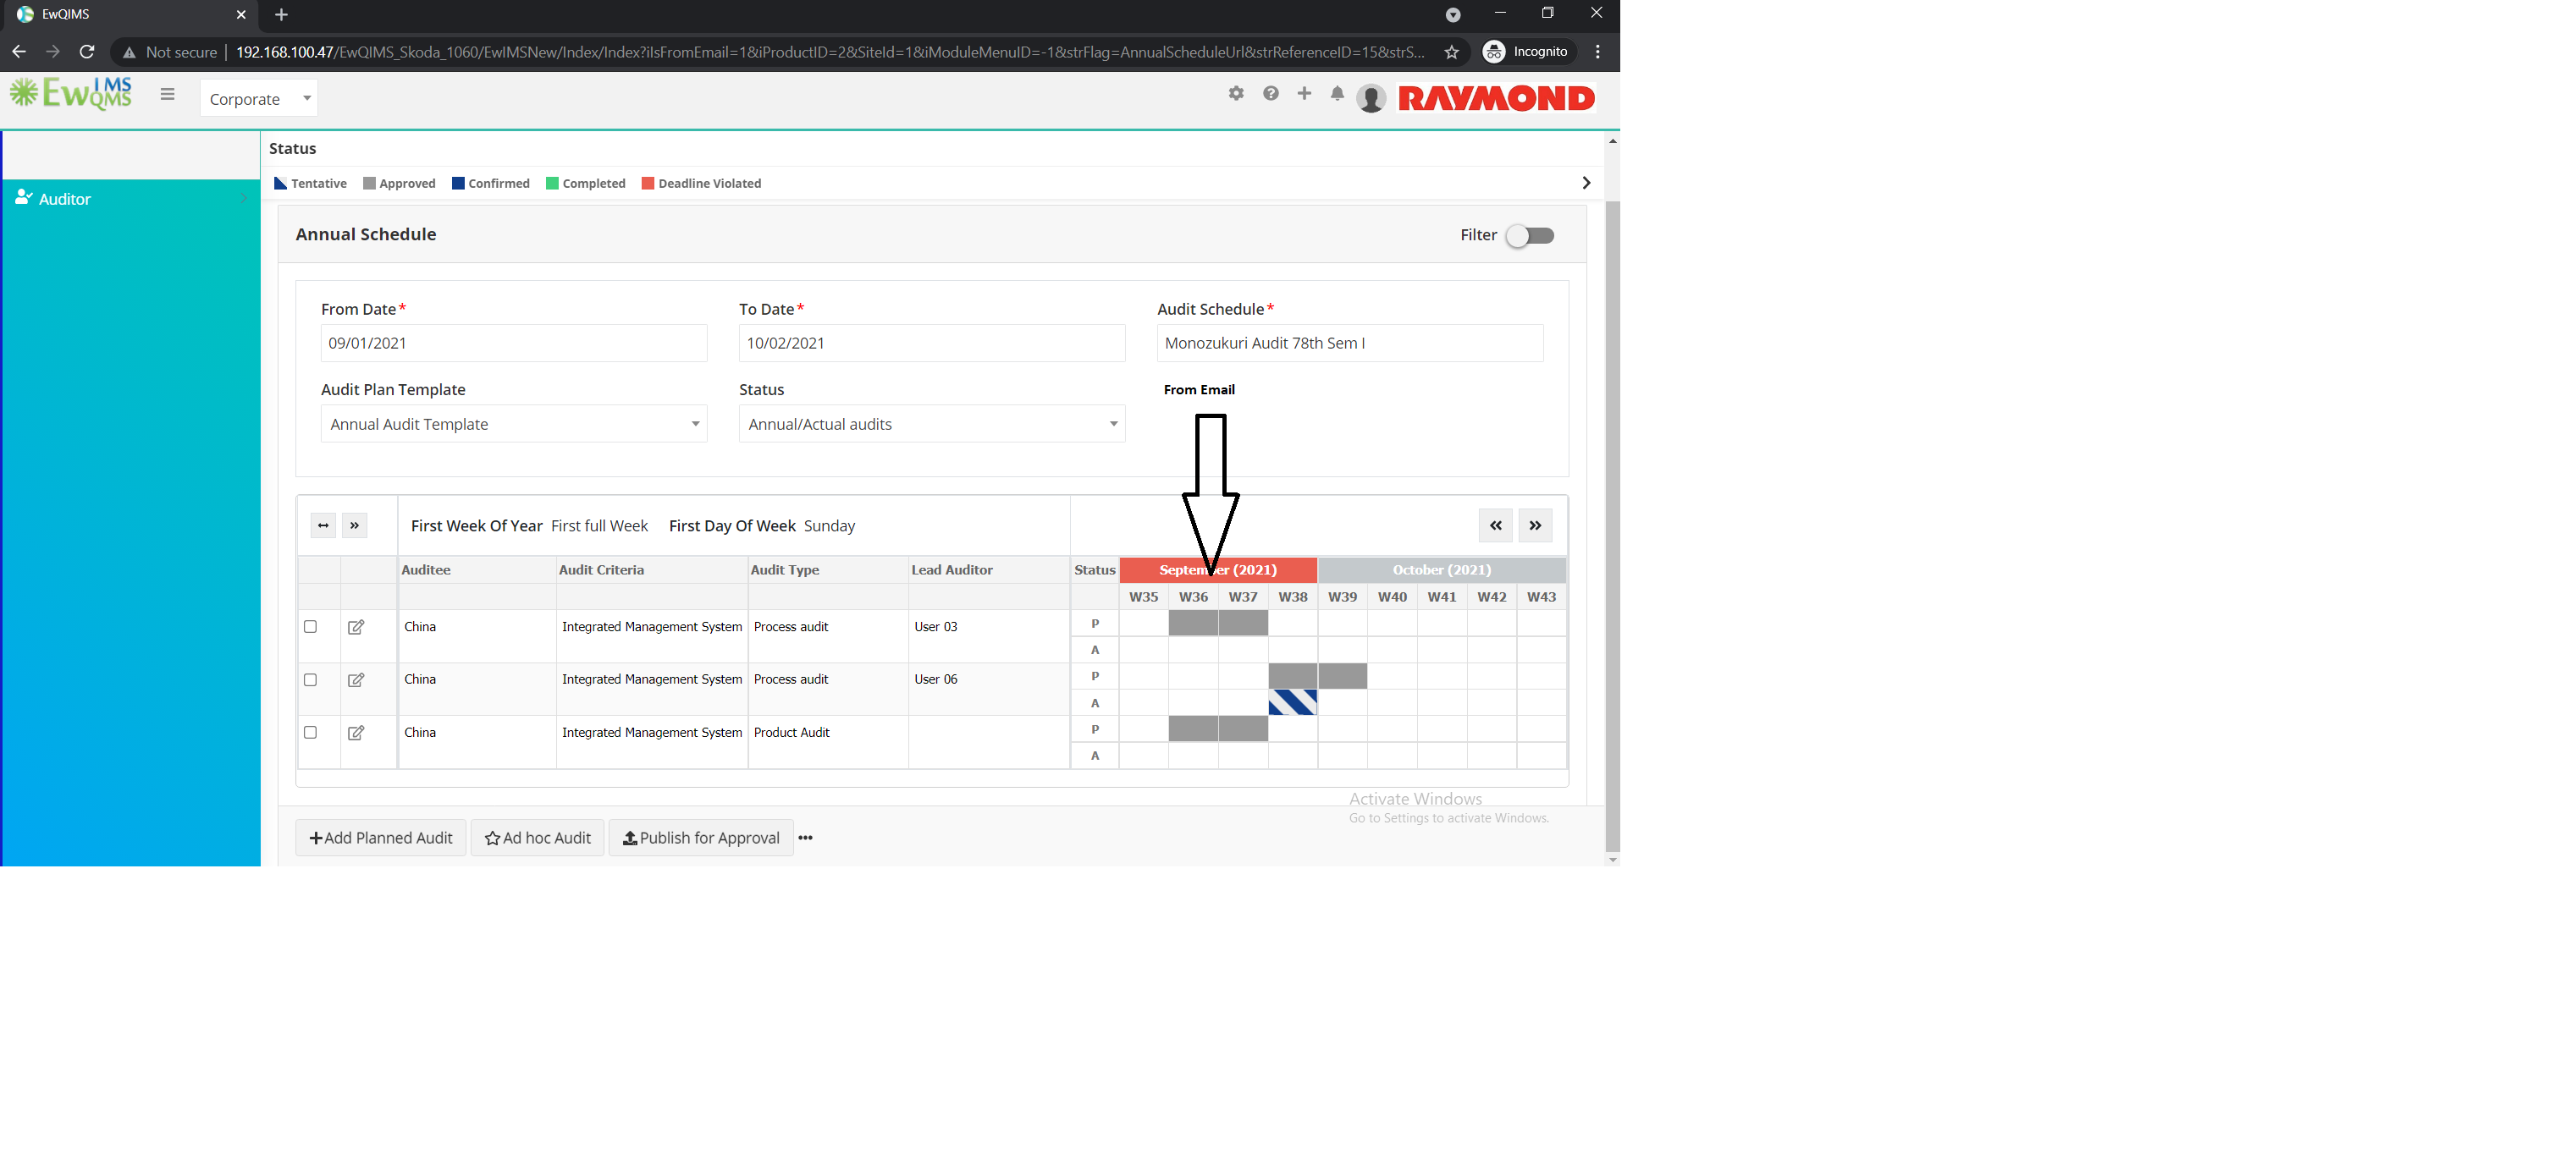This screenshot has width=2576, height=1160.
Task: Reload the browser page
Action: pos(87,52)
